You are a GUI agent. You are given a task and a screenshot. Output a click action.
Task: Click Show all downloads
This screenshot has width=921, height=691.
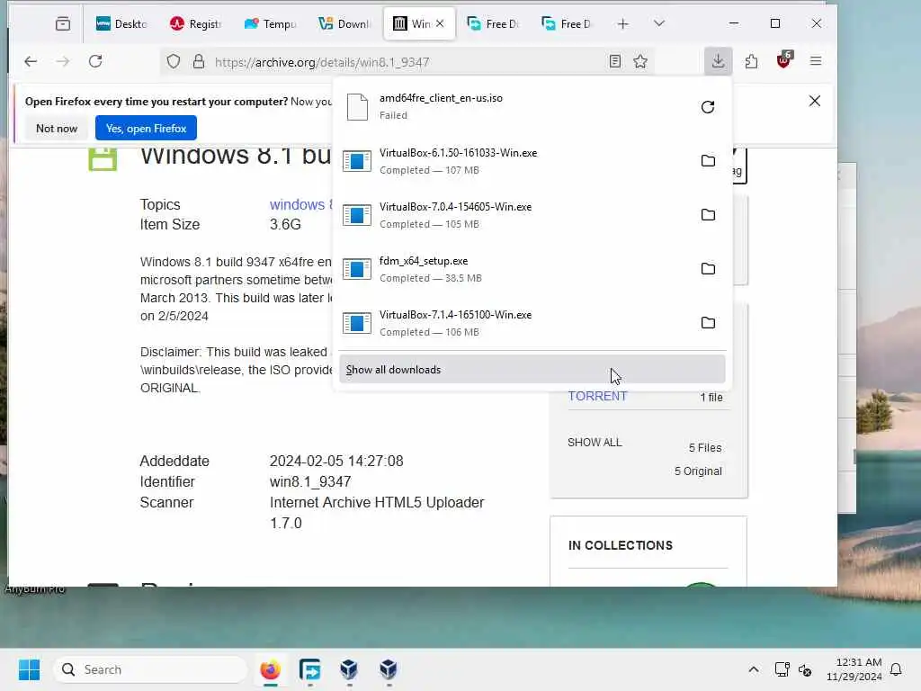(532, 370)
